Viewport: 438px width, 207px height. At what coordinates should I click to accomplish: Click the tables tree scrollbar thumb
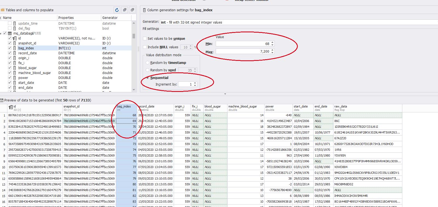tap(134, 36)
